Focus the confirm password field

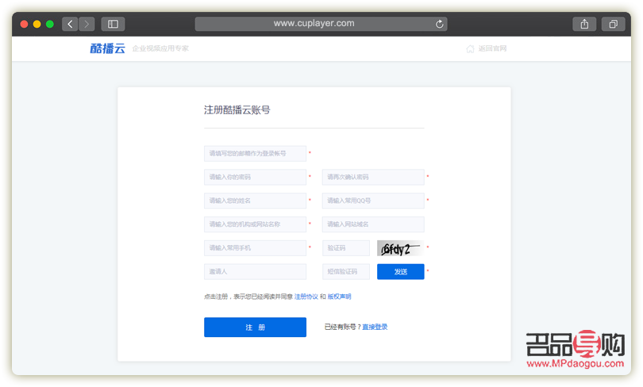click(372, 177)
